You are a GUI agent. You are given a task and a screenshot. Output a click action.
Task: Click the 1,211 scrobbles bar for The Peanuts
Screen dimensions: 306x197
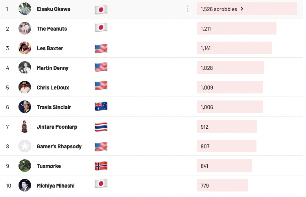click(x=236, y=28)
